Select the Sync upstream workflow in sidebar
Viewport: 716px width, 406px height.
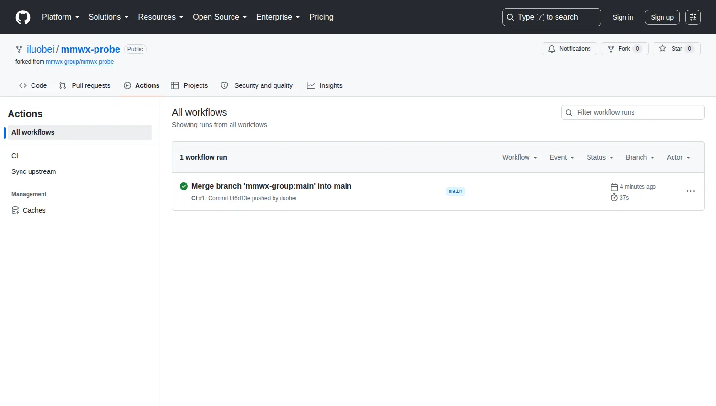(80, 171)
